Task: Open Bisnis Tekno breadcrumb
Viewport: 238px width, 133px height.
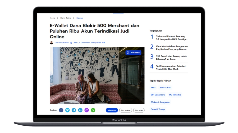Action: [66, 18]
